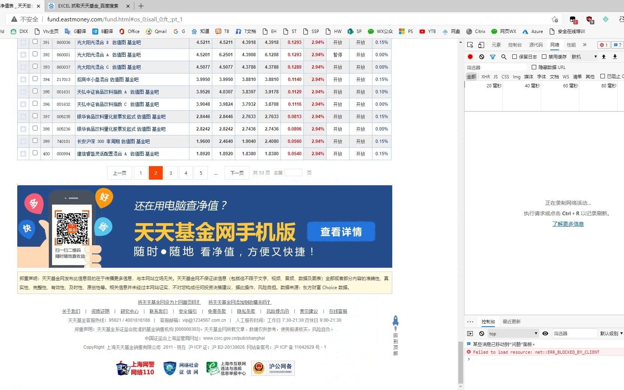624x390 pixels.
Task: Clear console using the drawer clear icon
Action: point(481,333)
